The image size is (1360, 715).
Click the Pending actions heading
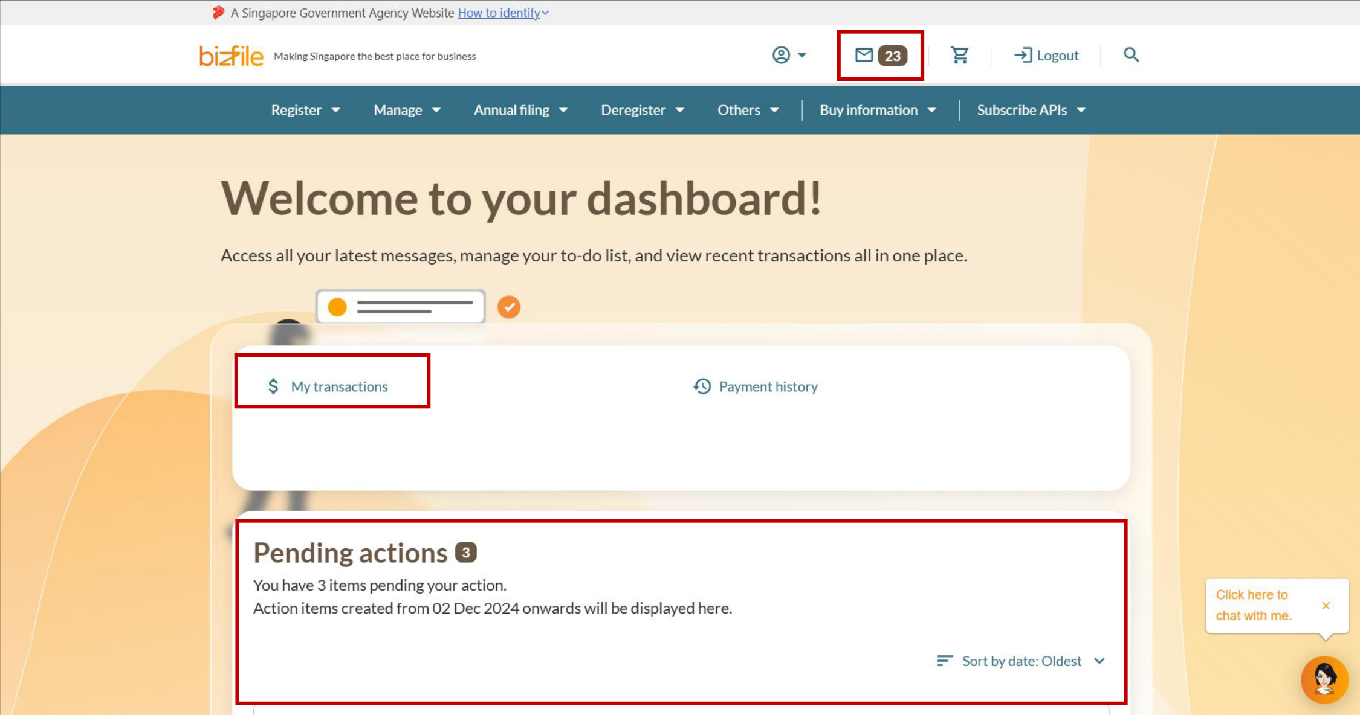coord(350,553)
